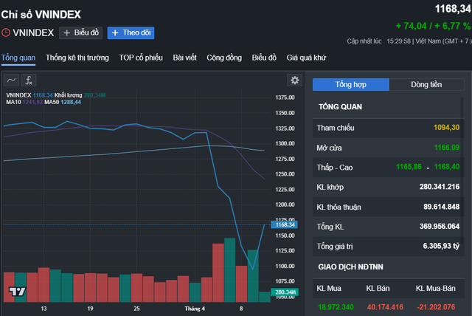The width and height of the screenshot is (472, 316).
Task: Click the Mở cửa value 1166.09
Action: pyautogui.click(x=447, y=148)
